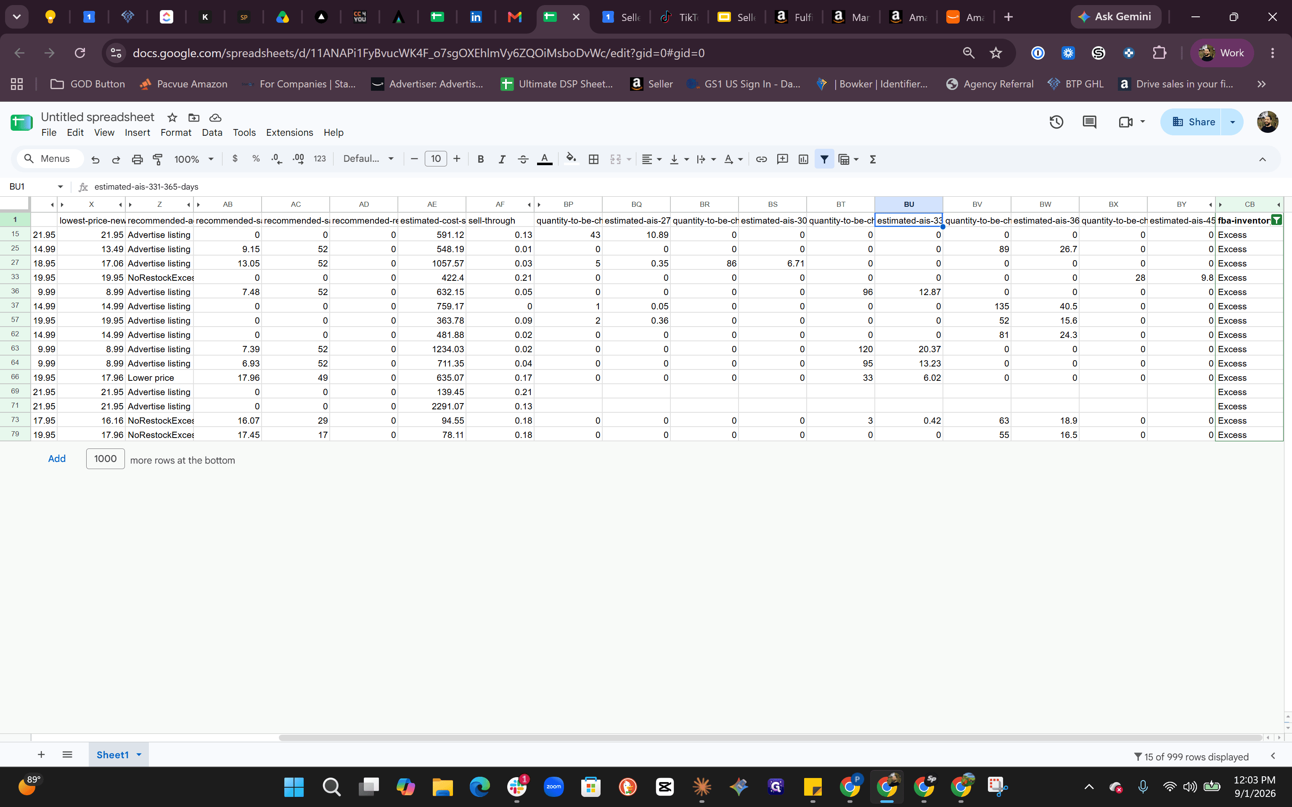Decrease decimal places icon
This screenshot has height=807, width=1292.
coord(277,158)
